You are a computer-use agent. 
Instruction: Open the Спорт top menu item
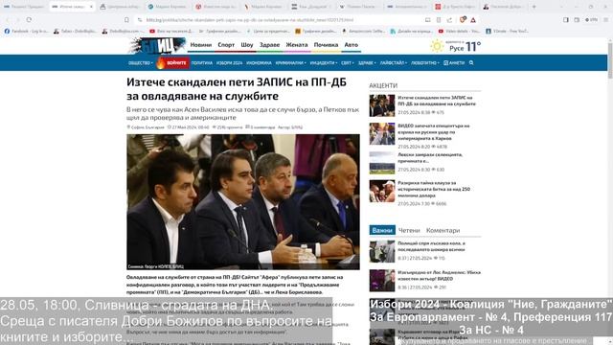(226, 45)
